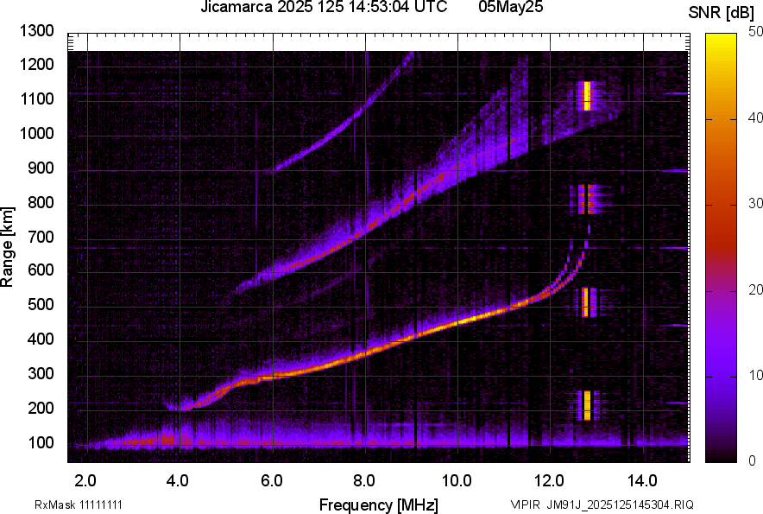This screenshot has width=763, height=514.
Task: Click the yellow interference block near 200 km
Action: (x=587, y=405)
